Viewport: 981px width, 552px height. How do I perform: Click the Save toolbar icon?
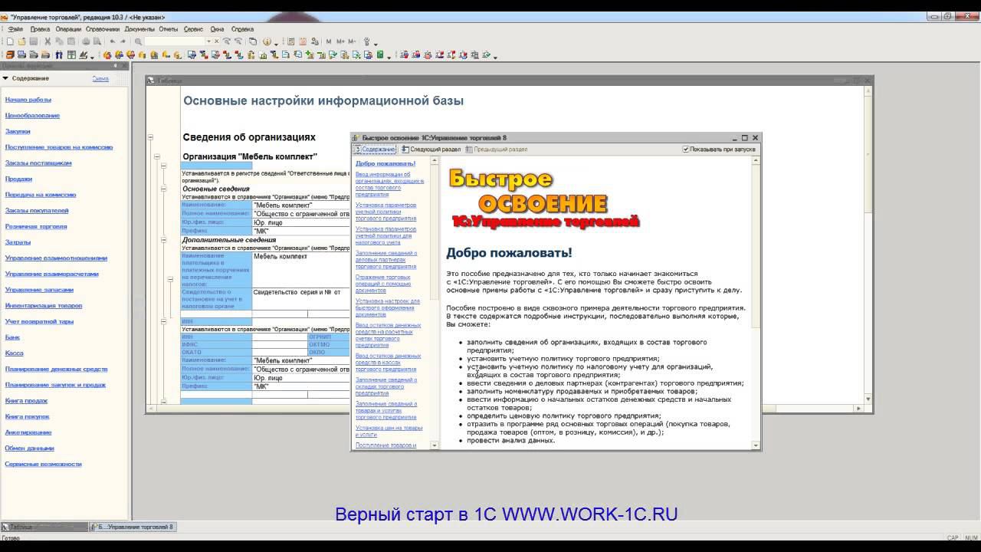tap(34, 41)
